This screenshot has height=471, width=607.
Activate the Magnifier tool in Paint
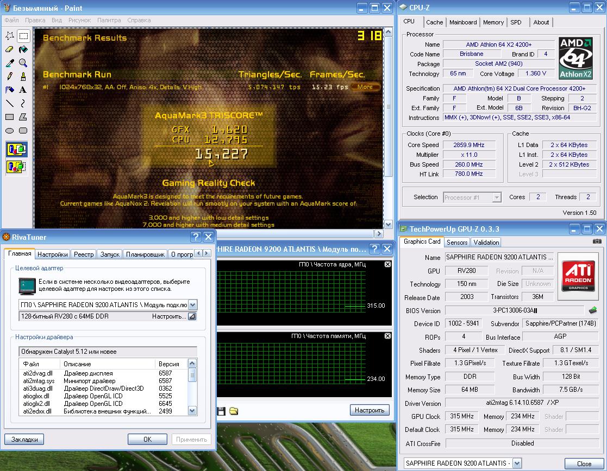pyautogui.click(x=23, y=63)
